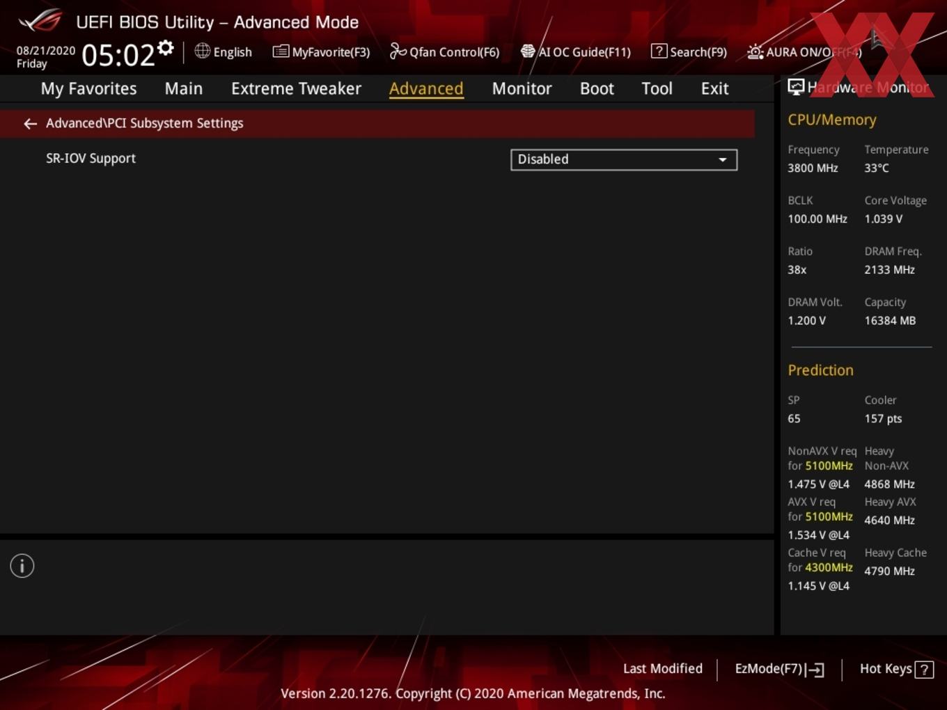
Task: Click the ROG logo icon
Action: click(41, 20)
